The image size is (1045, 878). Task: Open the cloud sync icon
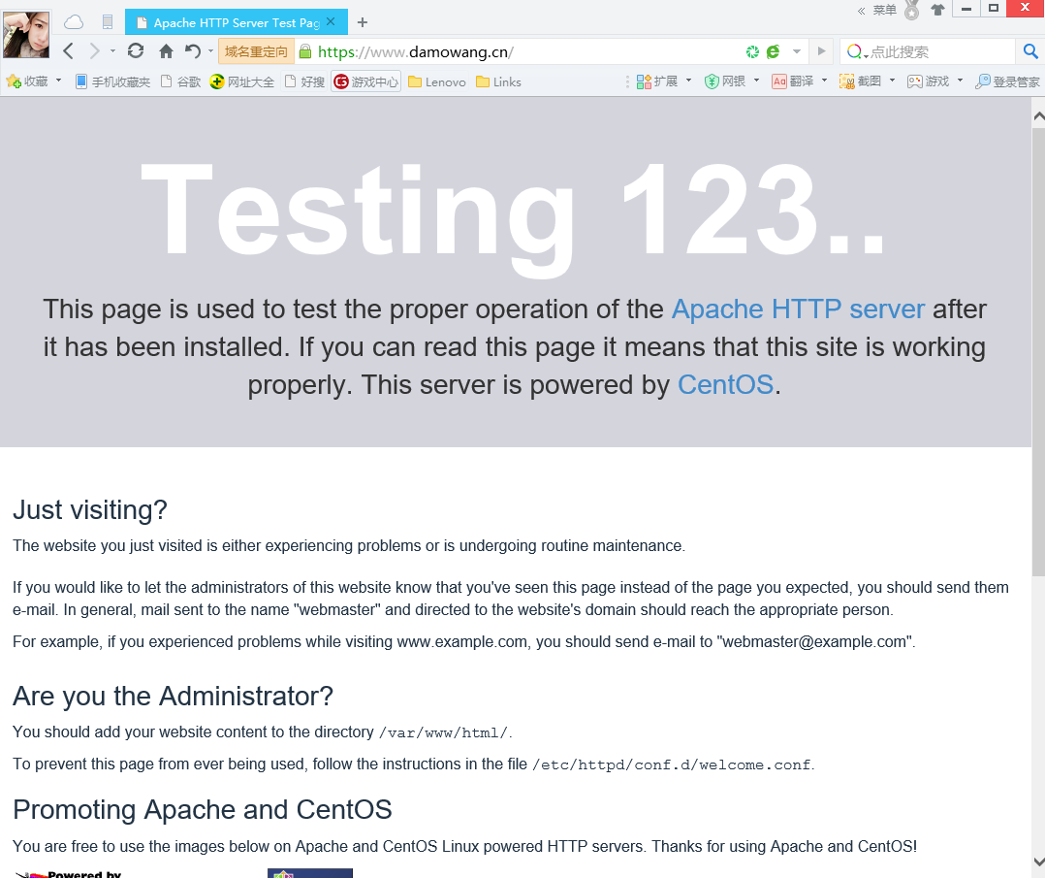click(x=74, y=22)
